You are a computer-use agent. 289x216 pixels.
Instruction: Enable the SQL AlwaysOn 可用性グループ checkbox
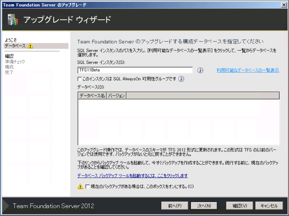pos(79,79)
